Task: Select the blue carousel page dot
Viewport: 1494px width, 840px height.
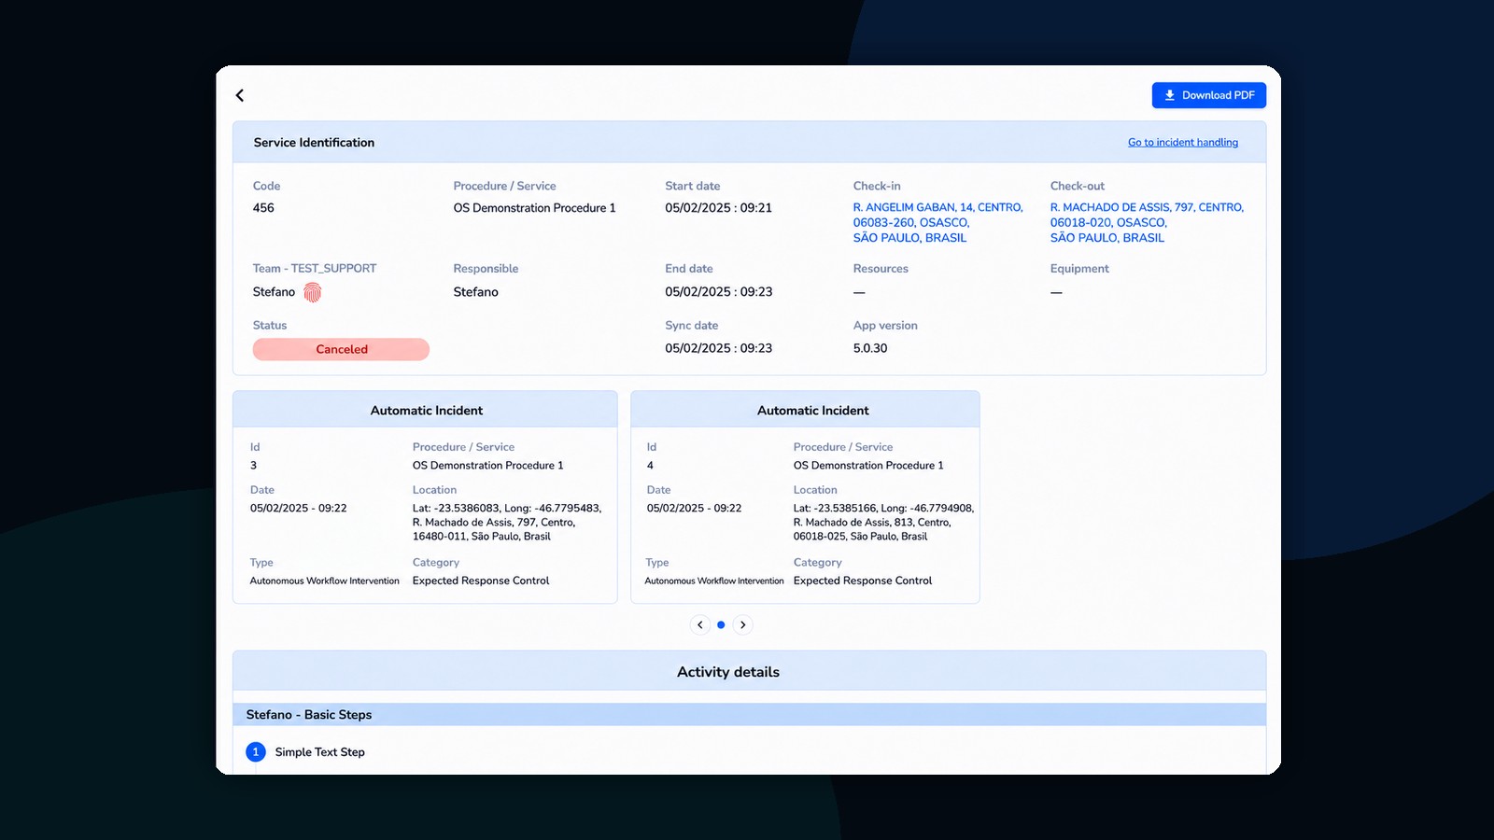Action: pos(721,625)
